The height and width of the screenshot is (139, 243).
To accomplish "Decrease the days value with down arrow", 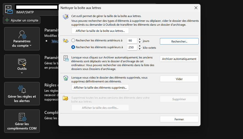I will click(140, 42).
